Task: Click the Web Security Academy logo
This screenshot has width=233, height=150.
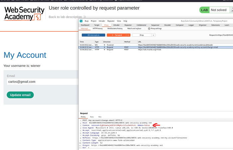Action: tap(24, 14)
